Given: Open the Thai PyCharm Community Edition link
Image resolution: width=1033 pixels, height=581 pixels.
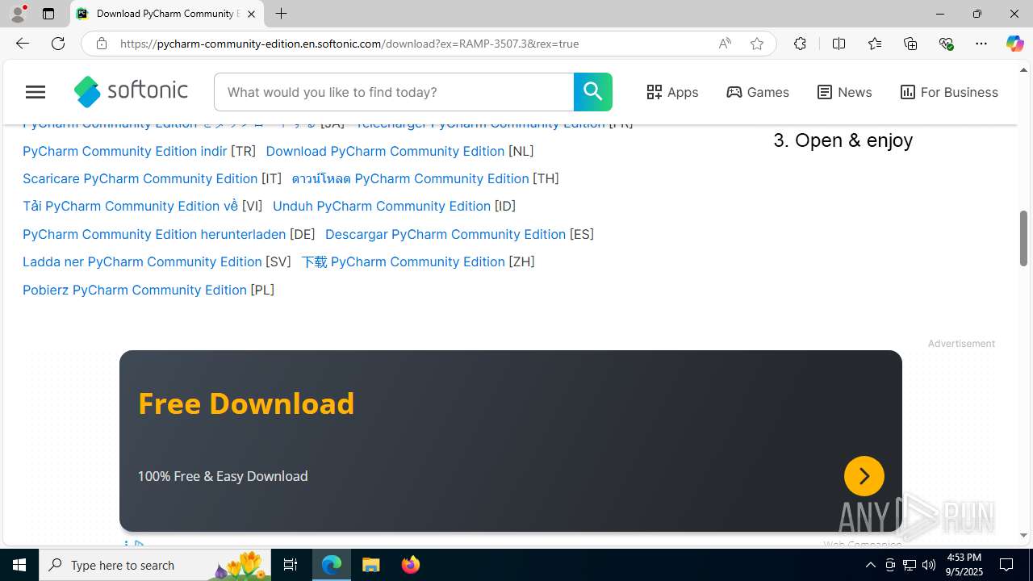Looking at the screenshot, I should click(410, 178).
